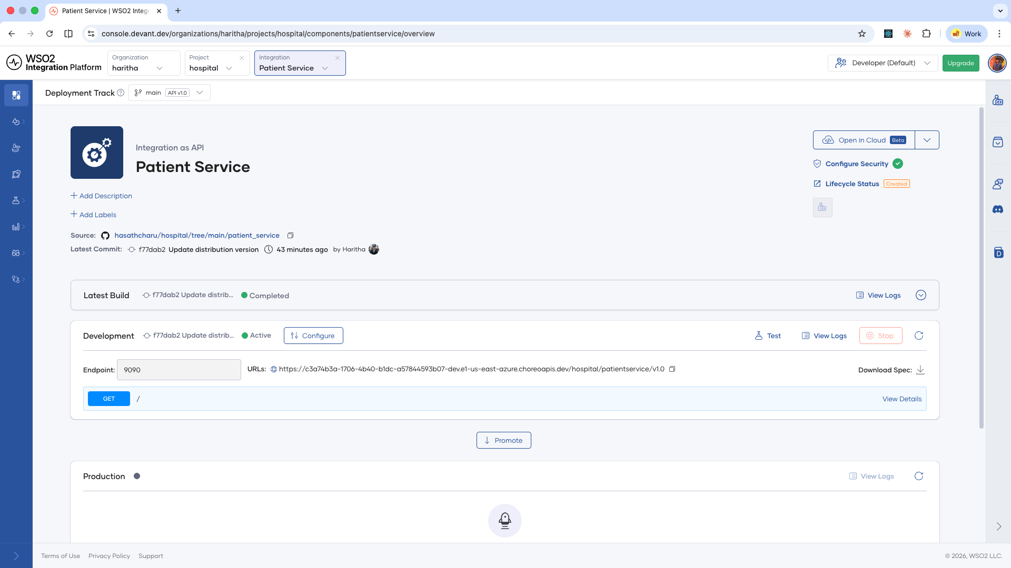Open Chrome's three-dot menu
This screenshot has height=568, width=1011.
point(999,34)
